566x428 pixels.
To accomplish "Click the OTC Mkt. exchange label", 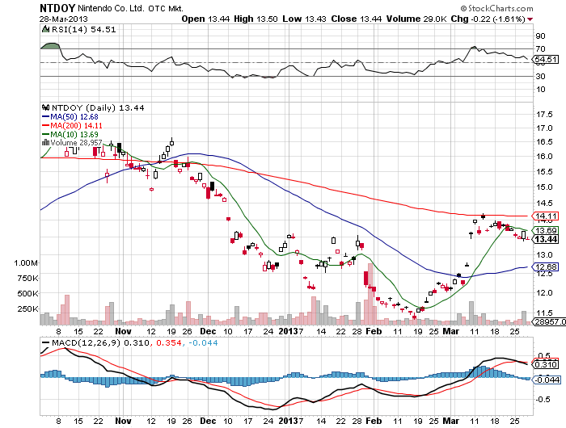I will tap(166, 8).
